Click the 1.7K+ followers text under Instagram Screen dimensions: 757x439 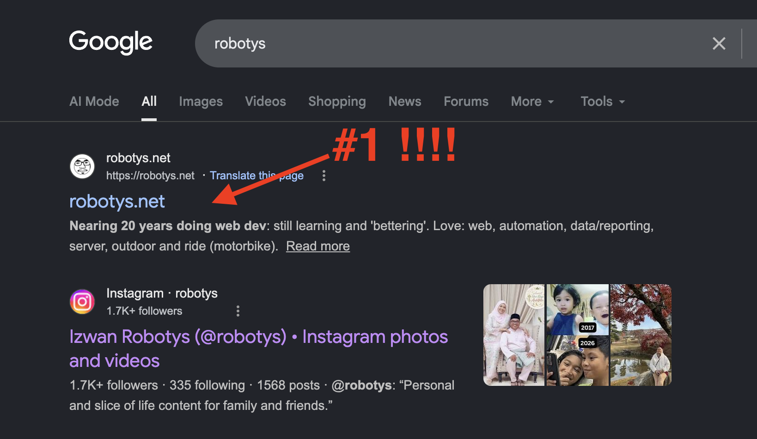point(144,311)
